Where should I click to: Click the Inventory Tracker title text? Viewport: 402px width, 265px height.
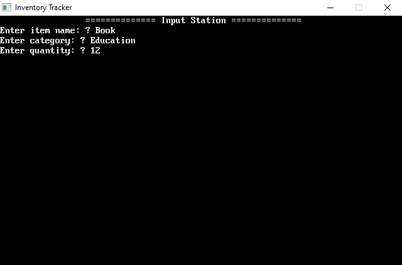(43, 8)
